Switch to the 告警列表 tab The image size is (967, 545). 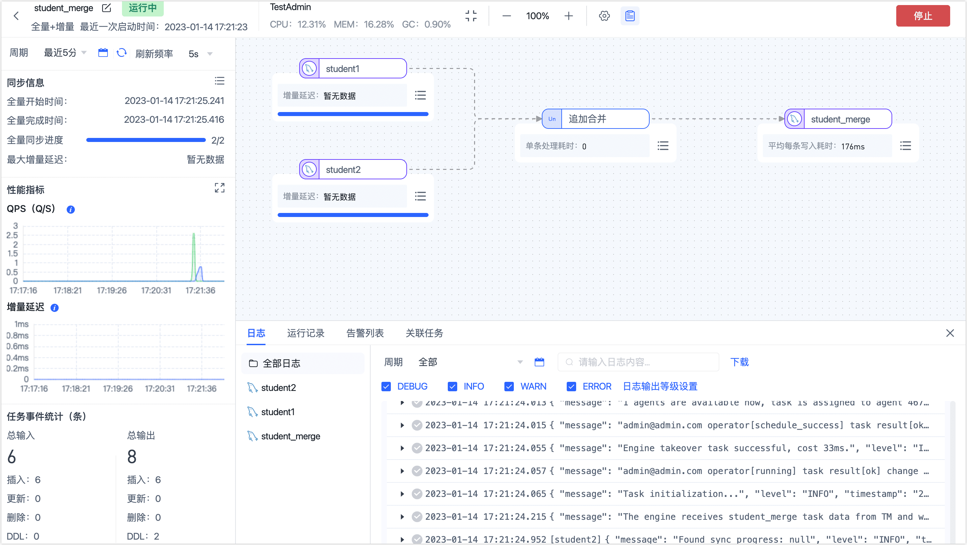[365, 333]
